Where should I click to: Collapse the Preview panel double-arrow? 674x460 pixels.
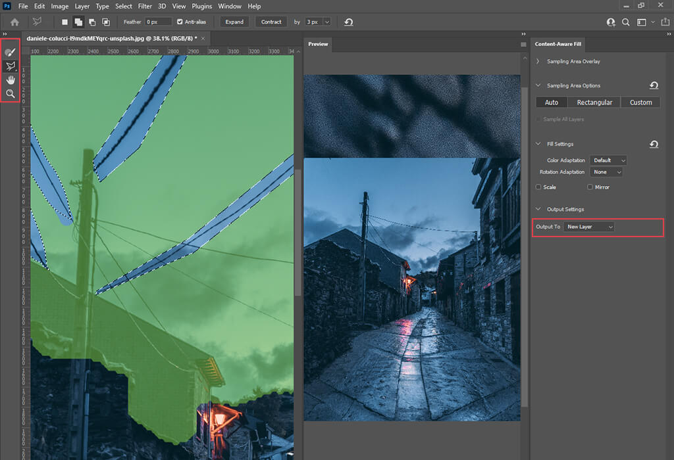pos(523,34)
